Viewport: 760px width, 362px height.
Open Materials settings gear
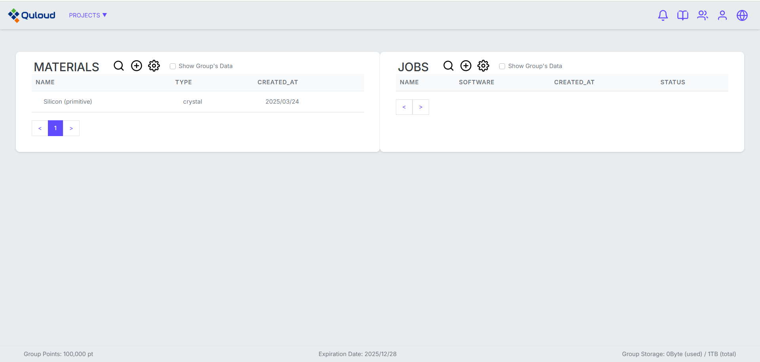154,66
